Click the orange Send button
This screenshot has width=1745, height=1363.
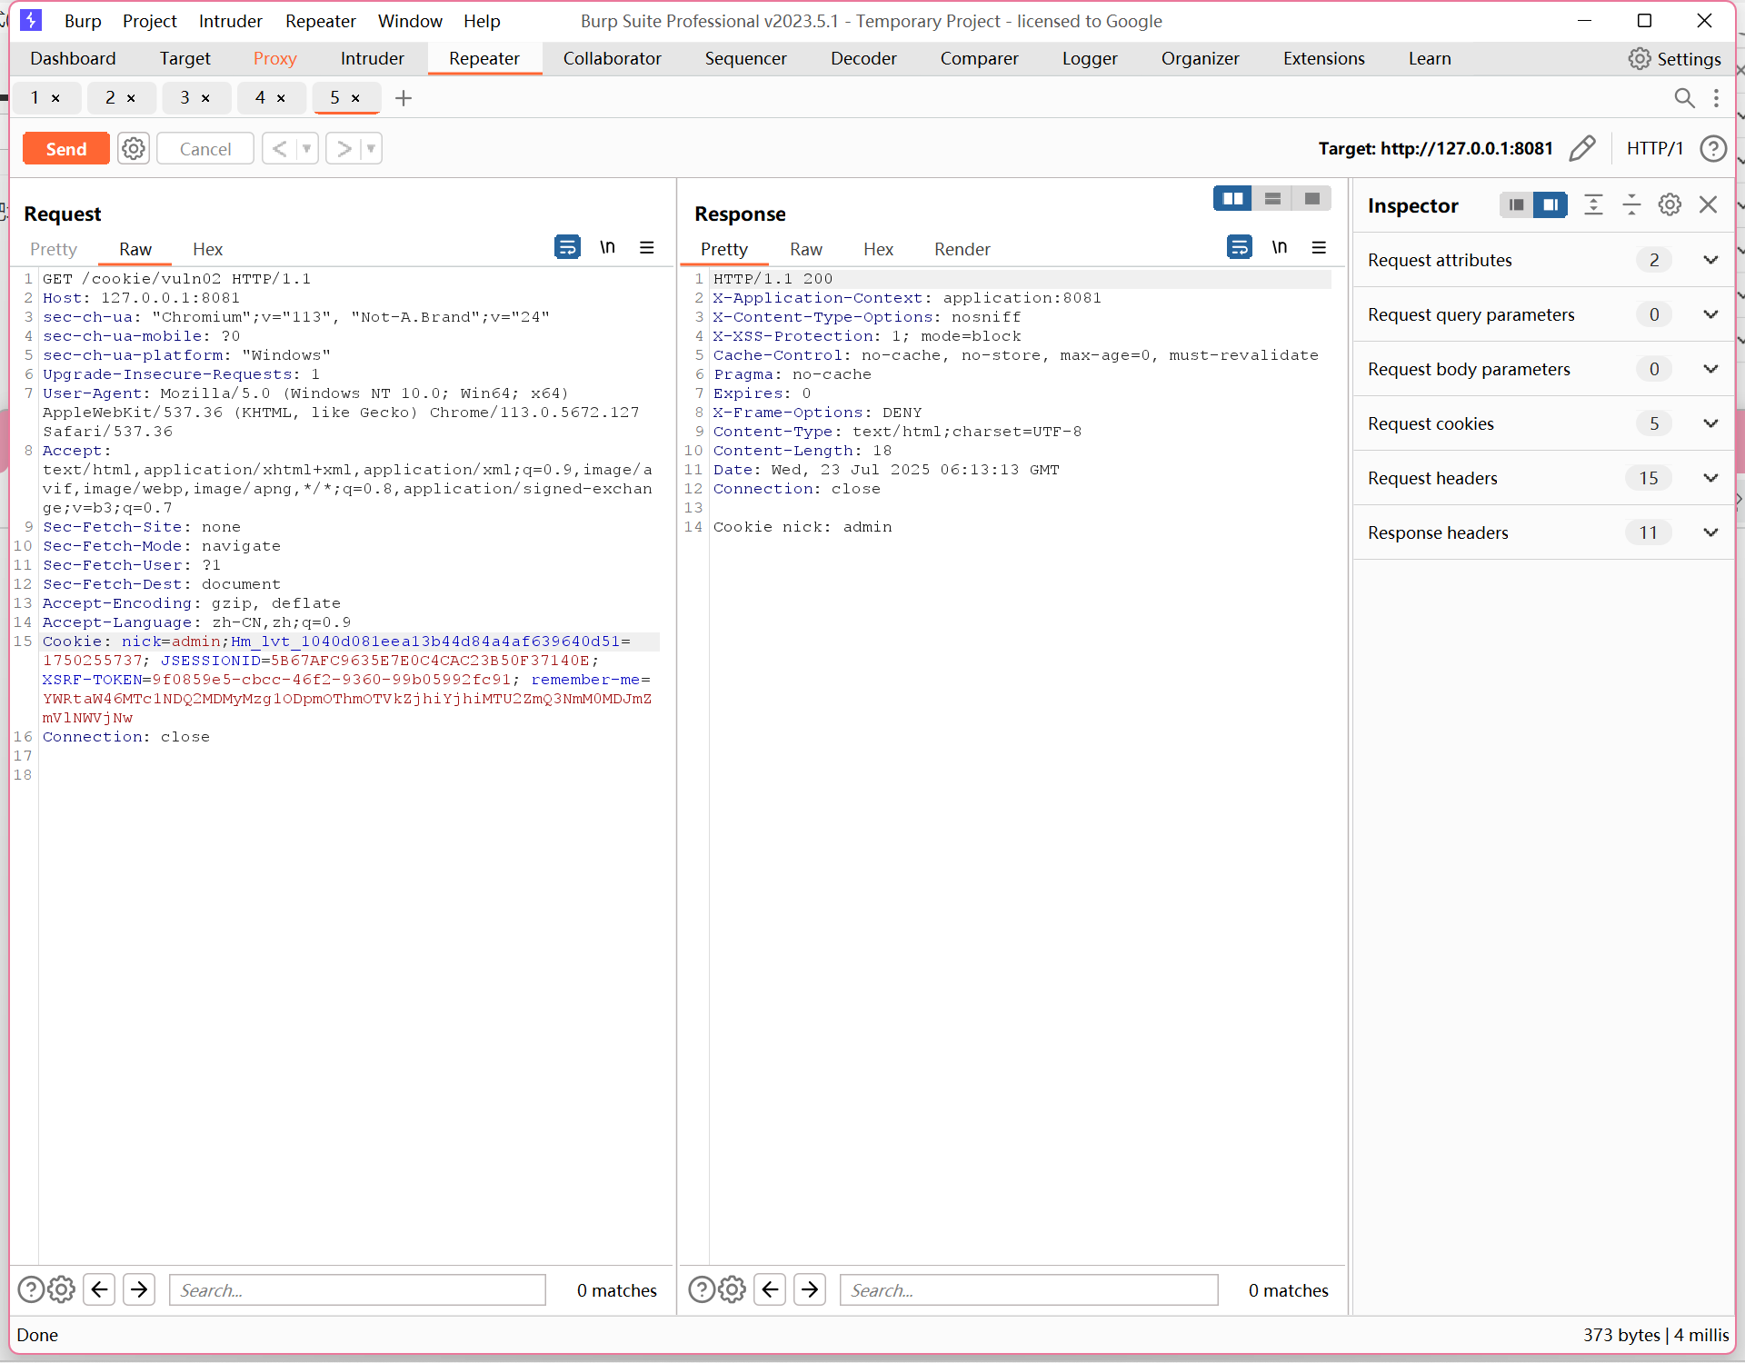pos(66,148)
